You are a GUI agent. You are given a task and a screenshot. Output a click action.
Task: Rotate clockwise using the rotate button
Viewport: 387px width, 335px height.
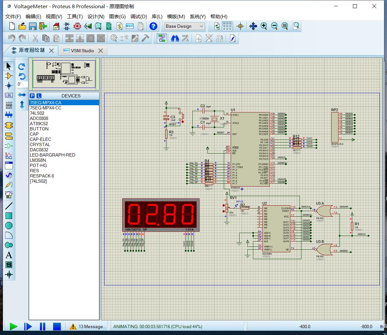click(22, 66)
